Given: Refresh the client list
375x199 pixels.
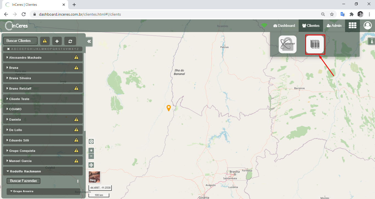Looking at the screenshot, I should 70,41.
